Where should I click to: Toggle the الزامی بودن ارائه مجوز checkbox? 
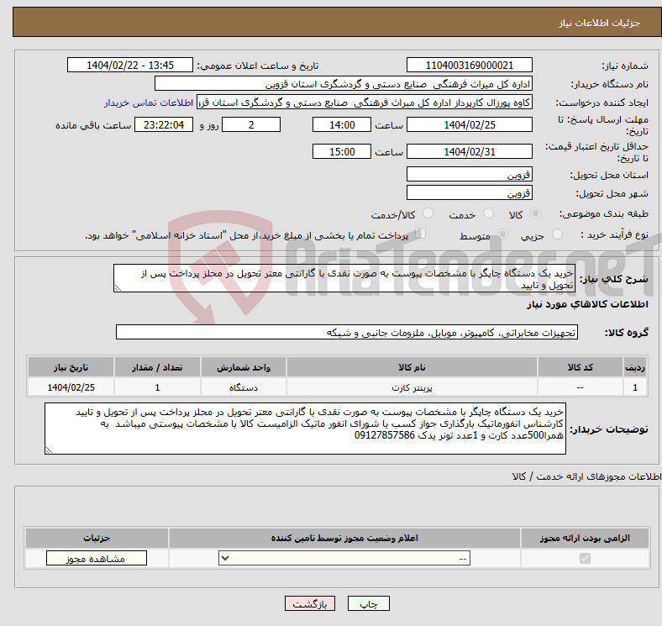[x=585, y=559]
